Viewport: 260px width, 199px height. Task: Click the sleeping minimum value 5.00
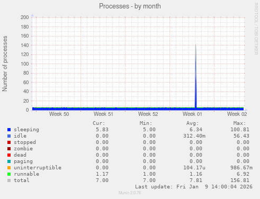[x=149, y=130]
